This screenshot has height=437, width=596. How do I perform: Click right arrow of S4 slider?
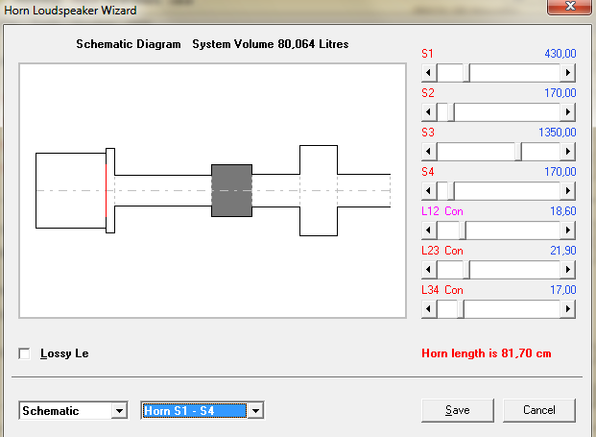pyautogui.click(x=567, y=190)
